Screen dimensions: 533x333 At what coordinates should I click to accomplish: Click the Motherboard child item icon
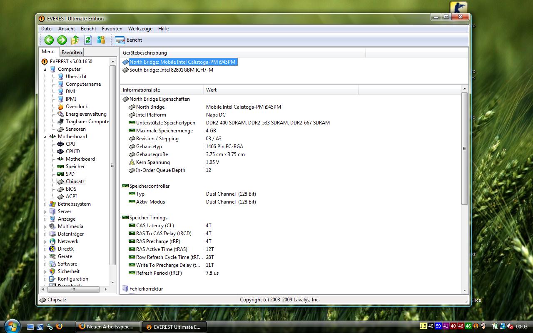(60, 159)
